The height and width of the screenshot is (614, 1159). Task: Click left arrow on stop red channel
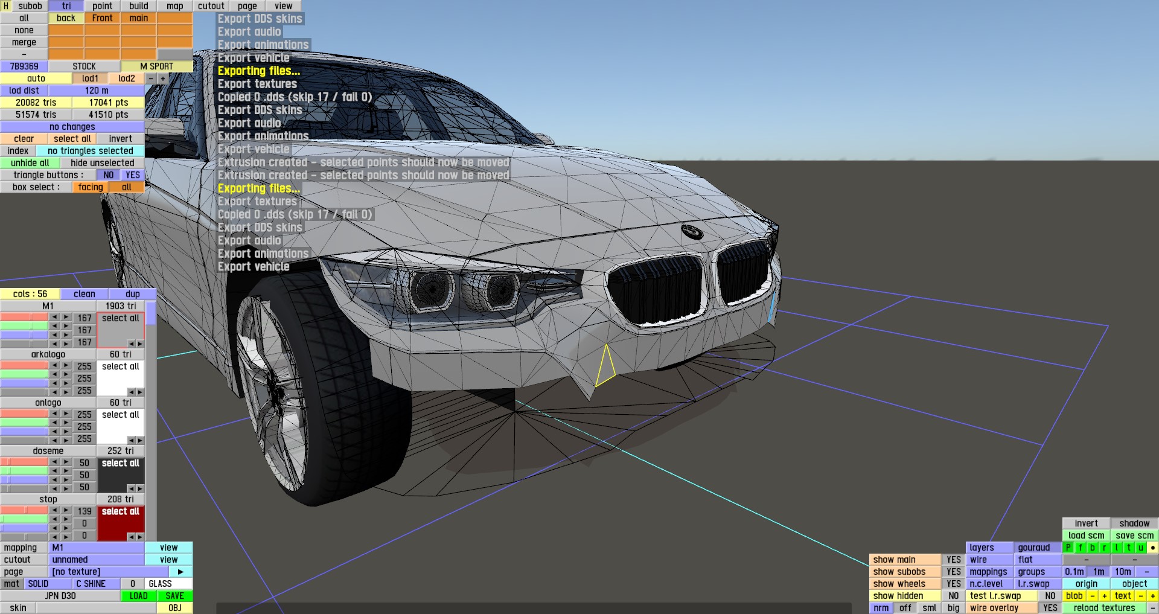(54, 510)
